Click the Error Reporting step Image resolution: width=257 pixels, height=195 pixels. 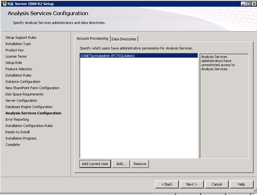[x=17, y=119]
